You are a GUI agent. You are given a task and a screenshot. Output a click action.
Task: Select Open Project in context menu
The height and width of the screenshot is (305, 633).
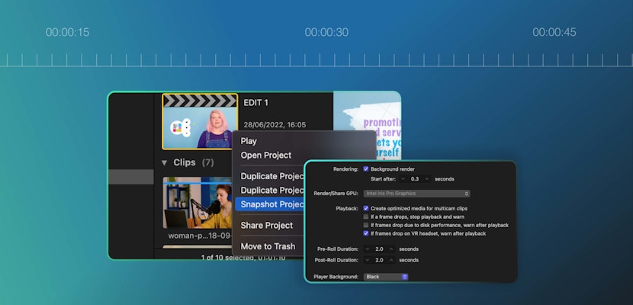click(266, 156)
